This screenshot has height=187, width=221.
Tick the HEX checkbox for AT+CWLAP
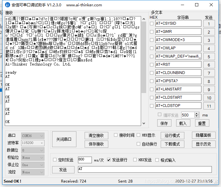point(152,48)
